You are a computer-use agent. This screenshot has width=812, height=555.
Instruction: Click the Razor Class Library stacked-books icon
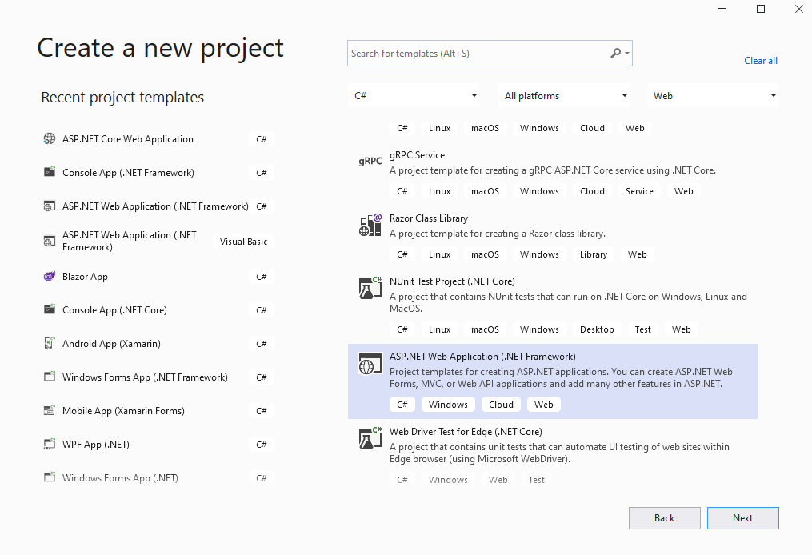click(x=370, y=225)
